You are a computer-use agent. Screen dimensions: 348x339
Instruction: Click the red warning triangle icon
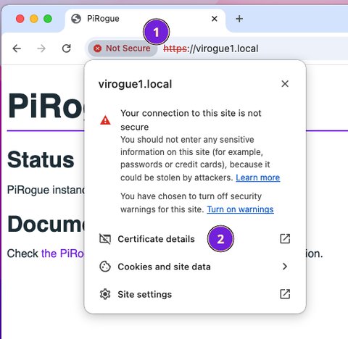(105, 120)
